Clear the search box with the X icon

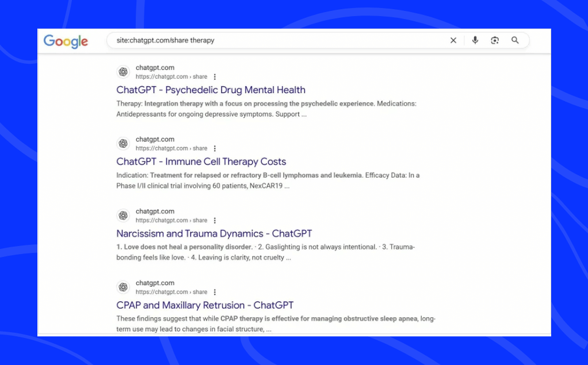[x=453, y=40]
